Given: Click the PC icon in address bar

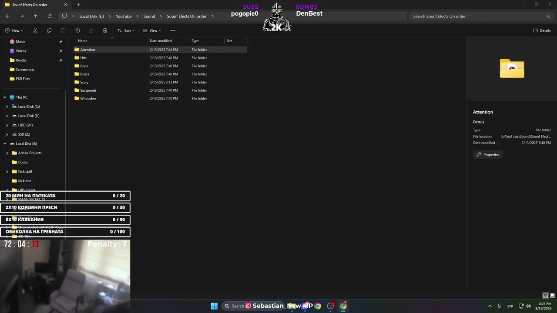Looking at the screenshot, I should [64, 16].
